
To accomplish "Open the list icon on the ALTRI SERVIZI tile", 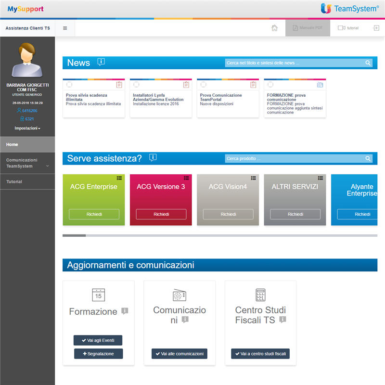I will tap(321, 178).
